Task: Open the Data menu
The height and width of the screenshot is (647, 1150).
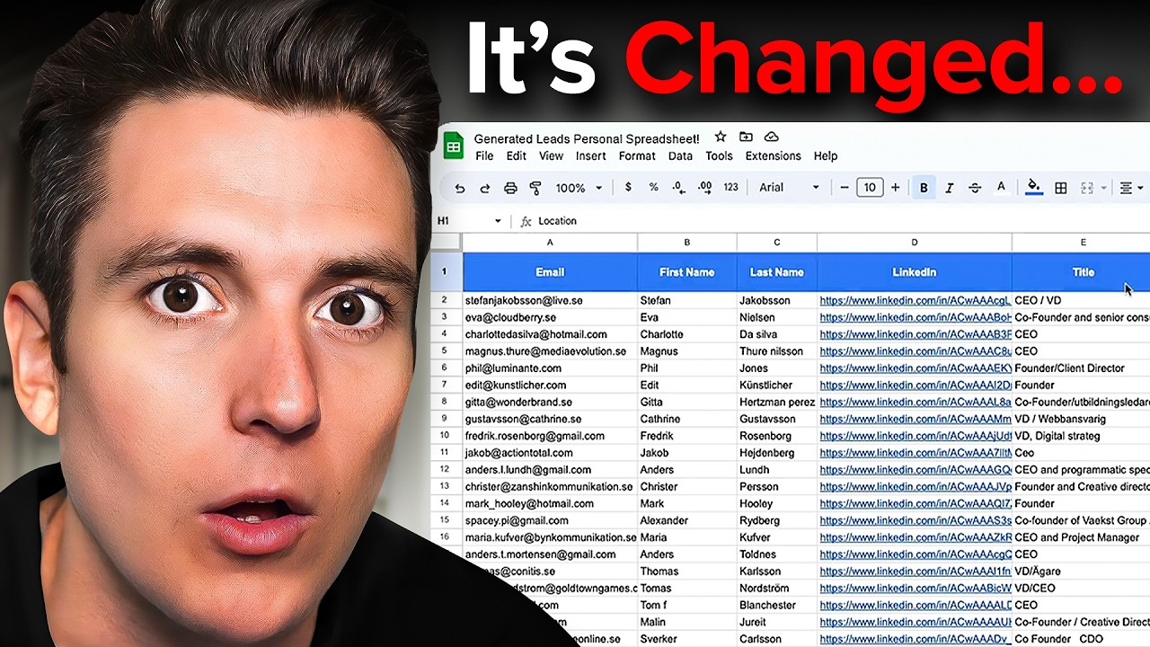Action: [680, 156]
